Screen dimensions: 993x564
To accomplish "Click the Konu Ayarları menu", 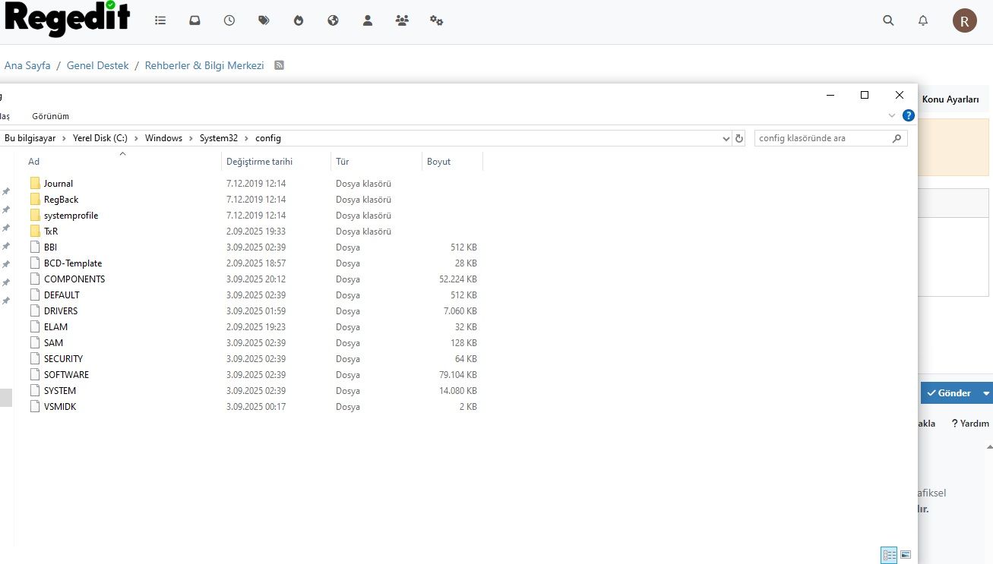I will 950,99.
